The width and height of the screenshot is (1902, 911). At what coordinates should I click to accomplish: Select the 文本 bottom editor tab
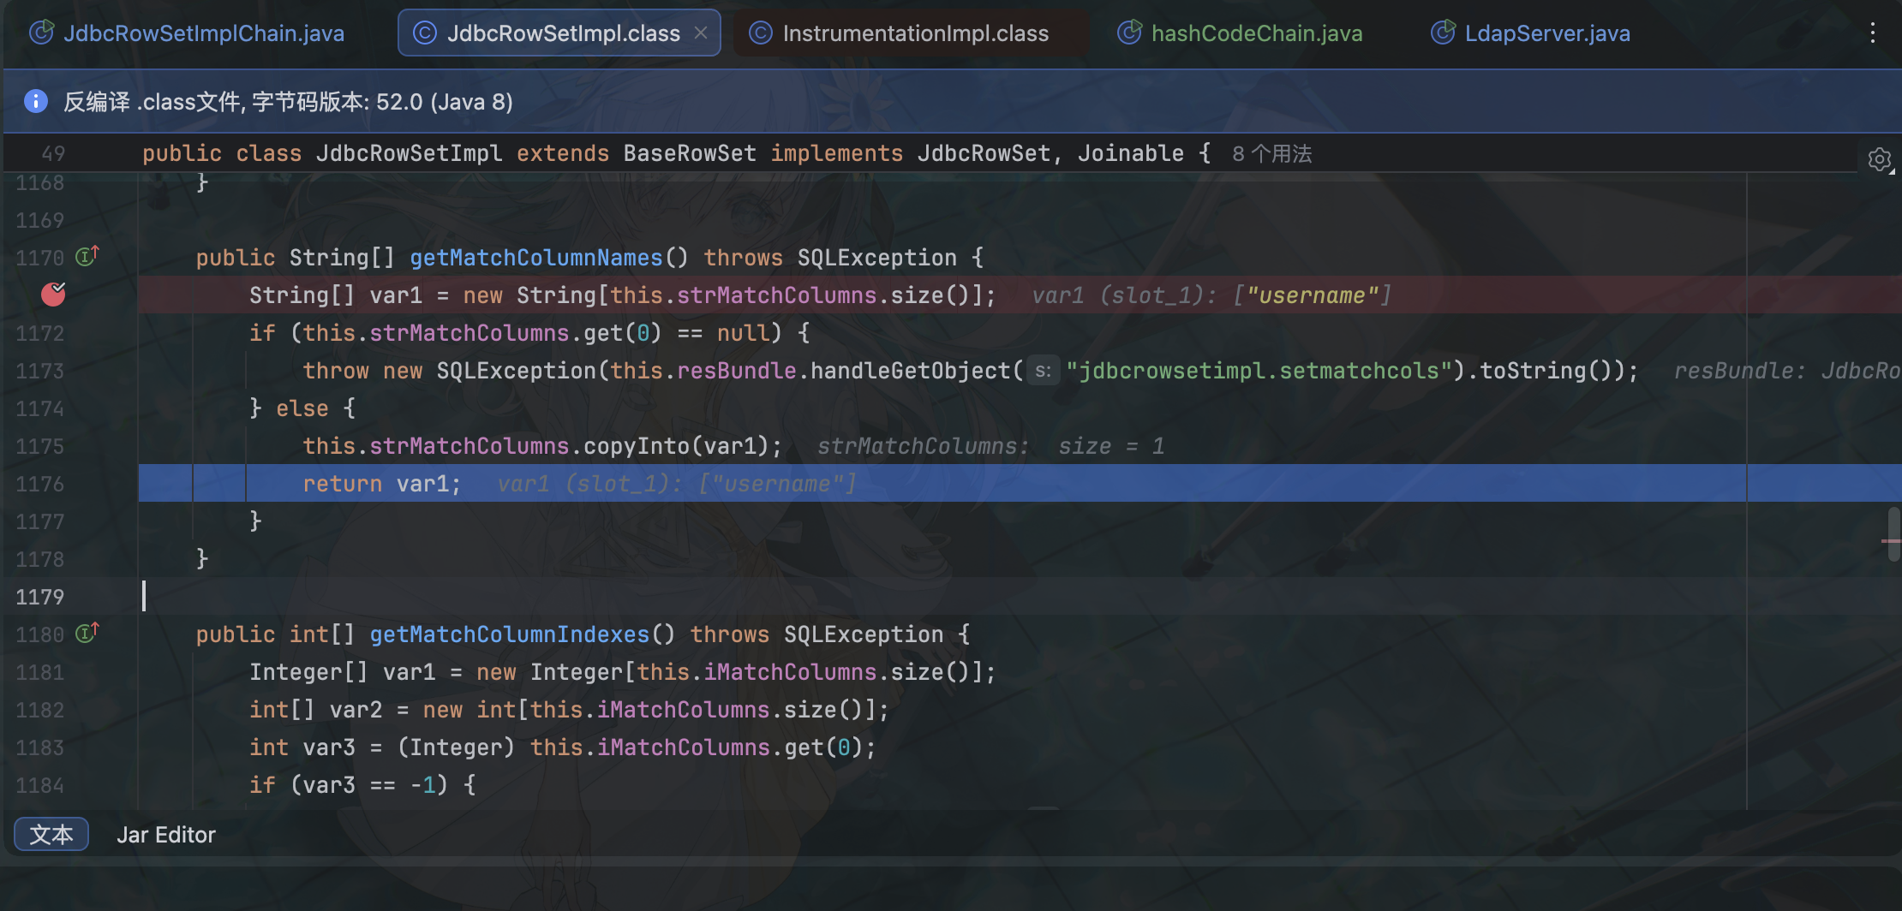point(51,835)
